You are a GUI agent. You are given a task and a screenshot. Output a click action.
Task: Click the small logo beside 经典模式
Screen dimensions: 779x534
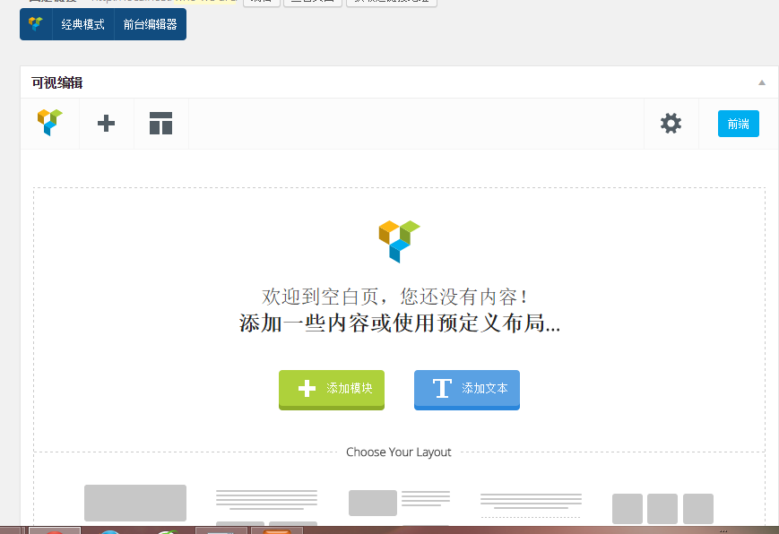point(36,24)
